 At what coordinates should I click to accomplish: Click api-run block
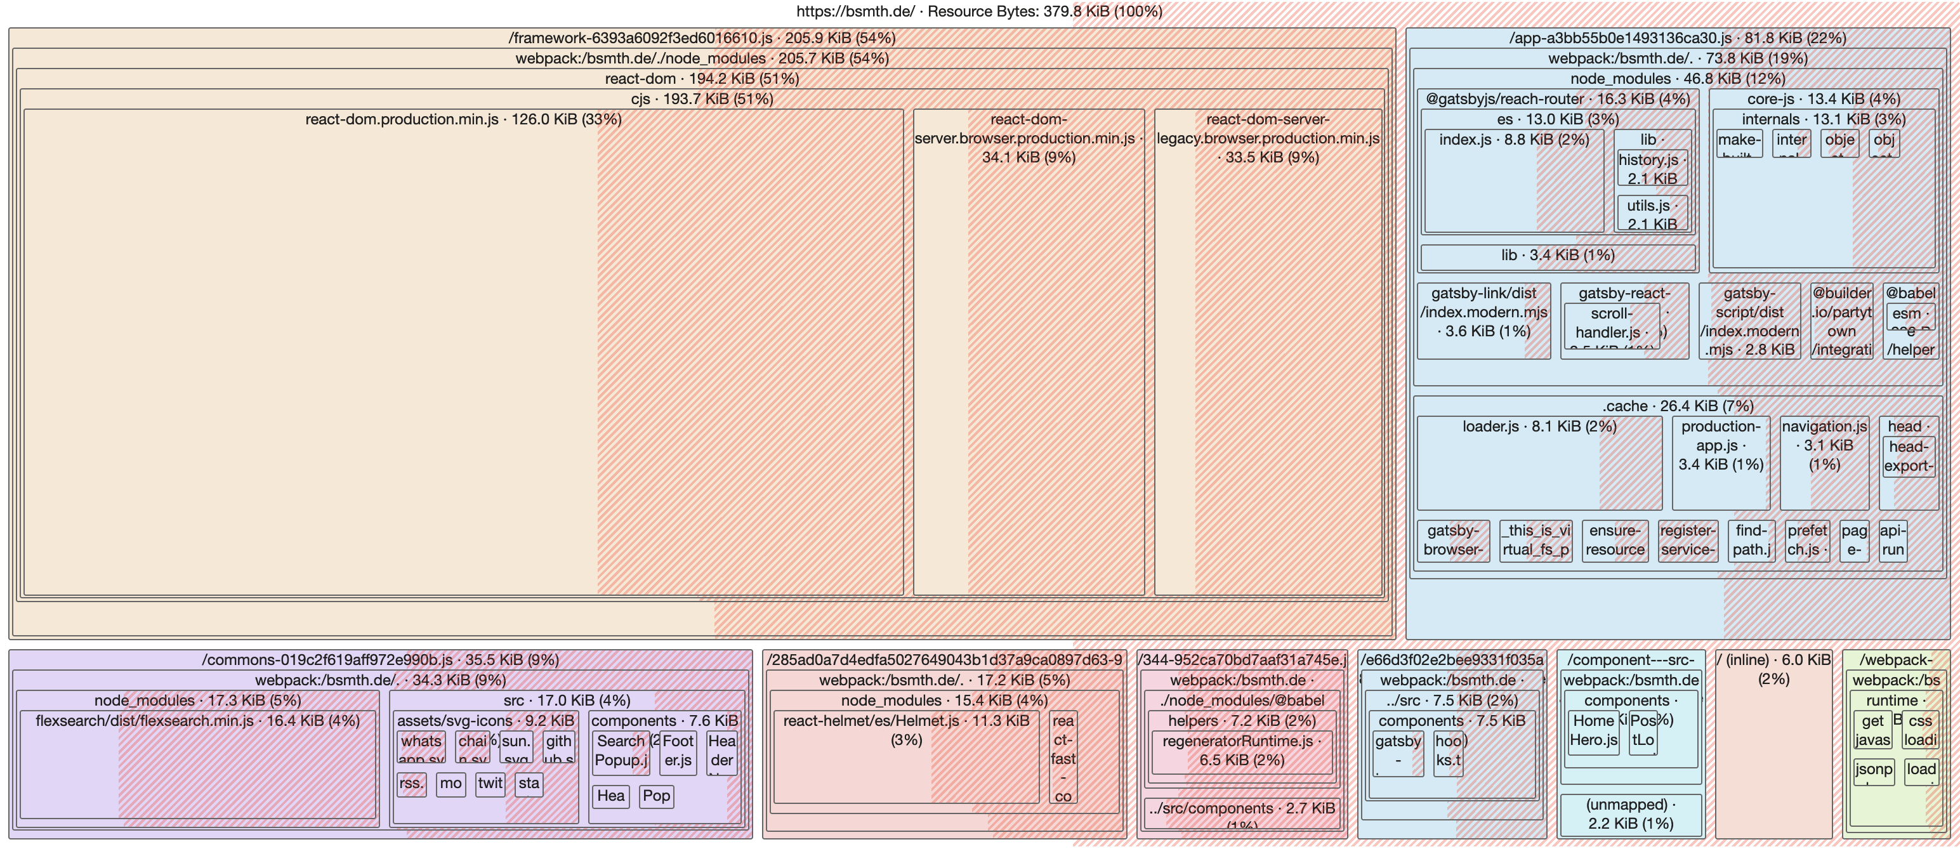1892,541
